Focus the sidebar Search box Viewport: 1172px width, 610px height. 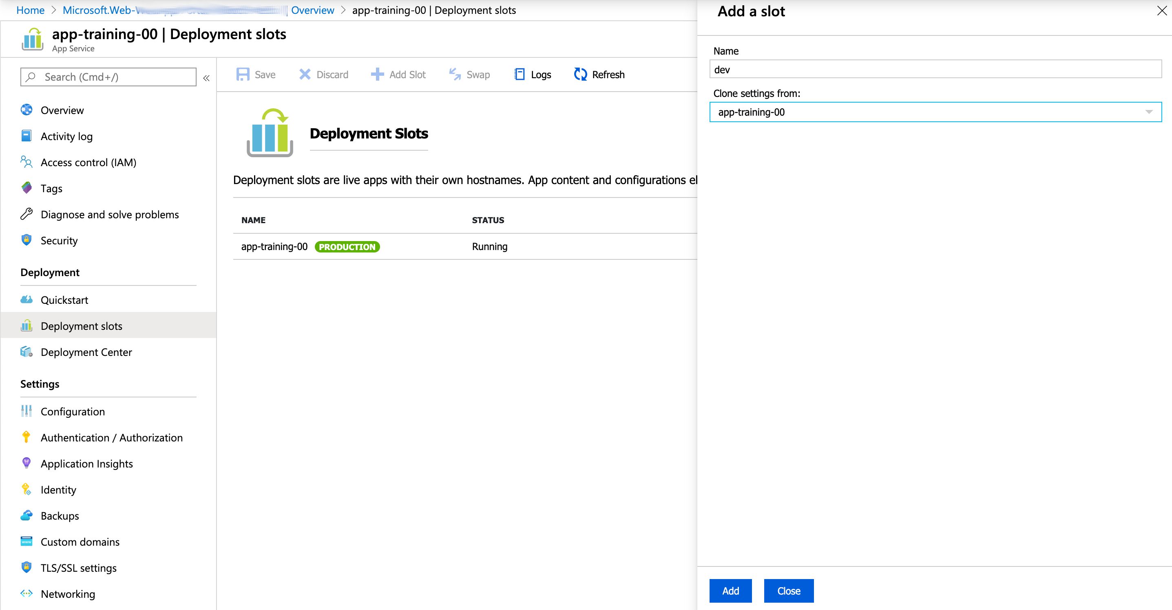click(x=108, y=77)
